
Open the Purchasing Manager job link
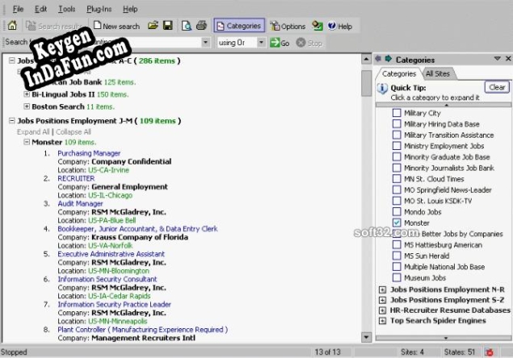[89, 153]
